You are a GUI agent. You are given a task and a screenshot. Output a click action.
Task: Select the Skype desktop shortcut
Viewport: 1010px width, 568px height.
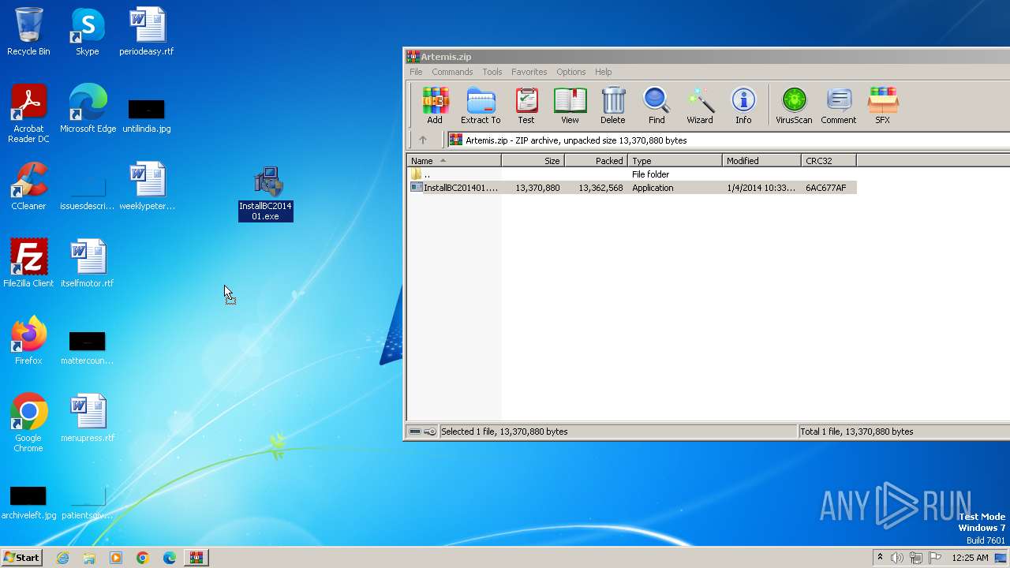88,32
